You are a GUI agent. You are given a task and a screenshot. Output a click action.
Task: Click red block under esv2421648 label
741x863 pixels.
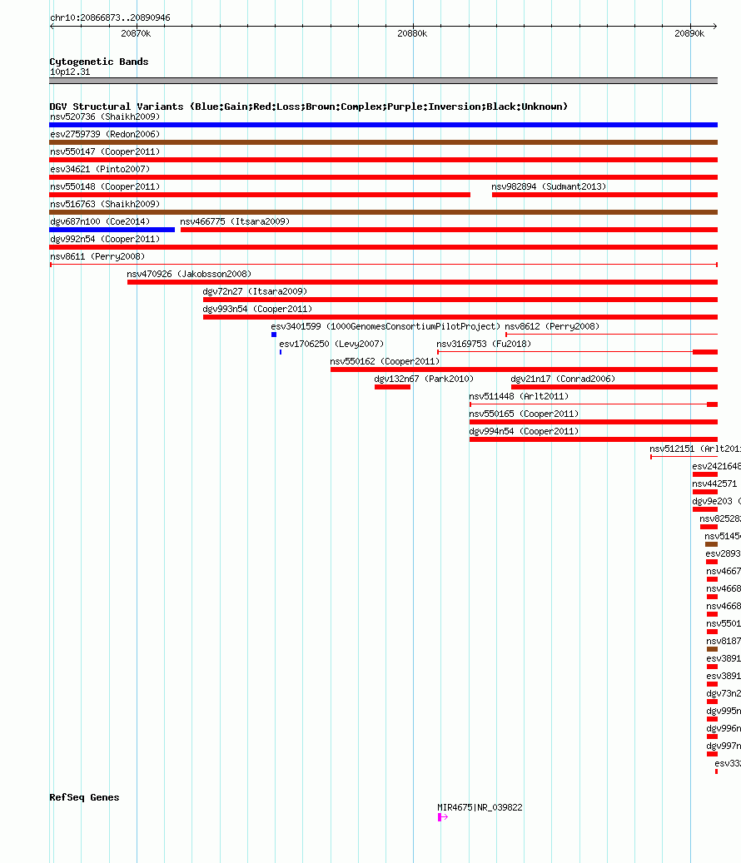tap(704, 474)
